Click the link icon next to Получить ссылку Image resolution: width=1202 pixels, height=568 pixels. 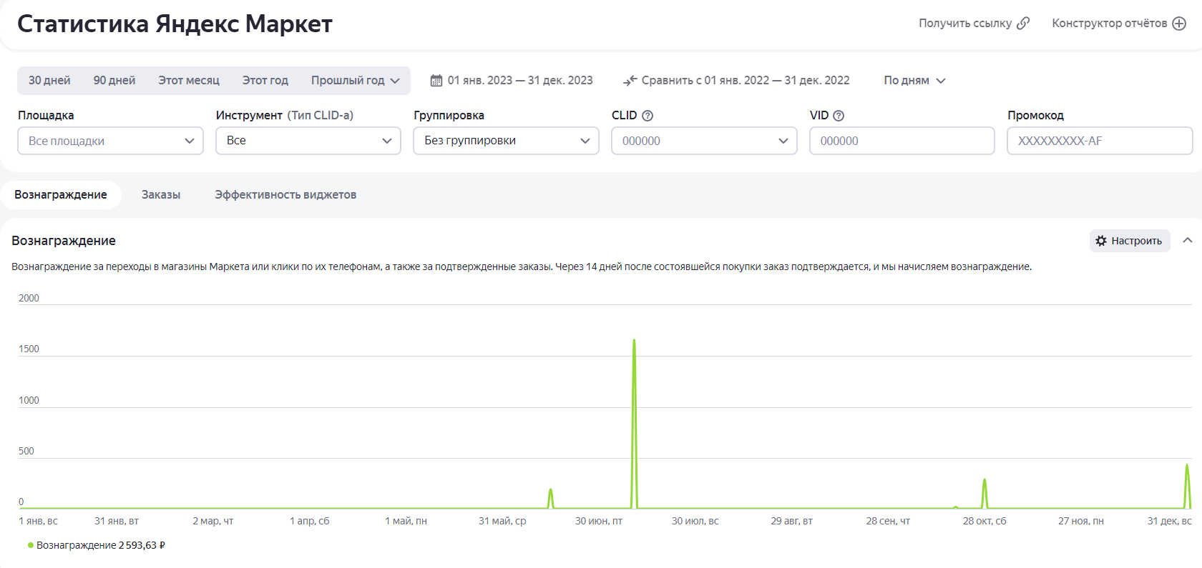pos(1023,23)
